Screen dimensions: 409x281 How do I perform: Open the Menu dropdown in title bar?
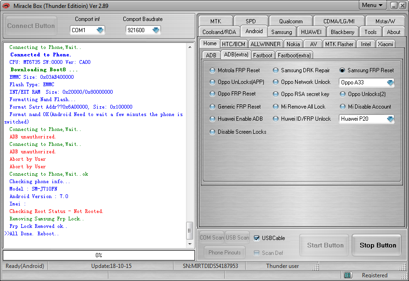372,5
